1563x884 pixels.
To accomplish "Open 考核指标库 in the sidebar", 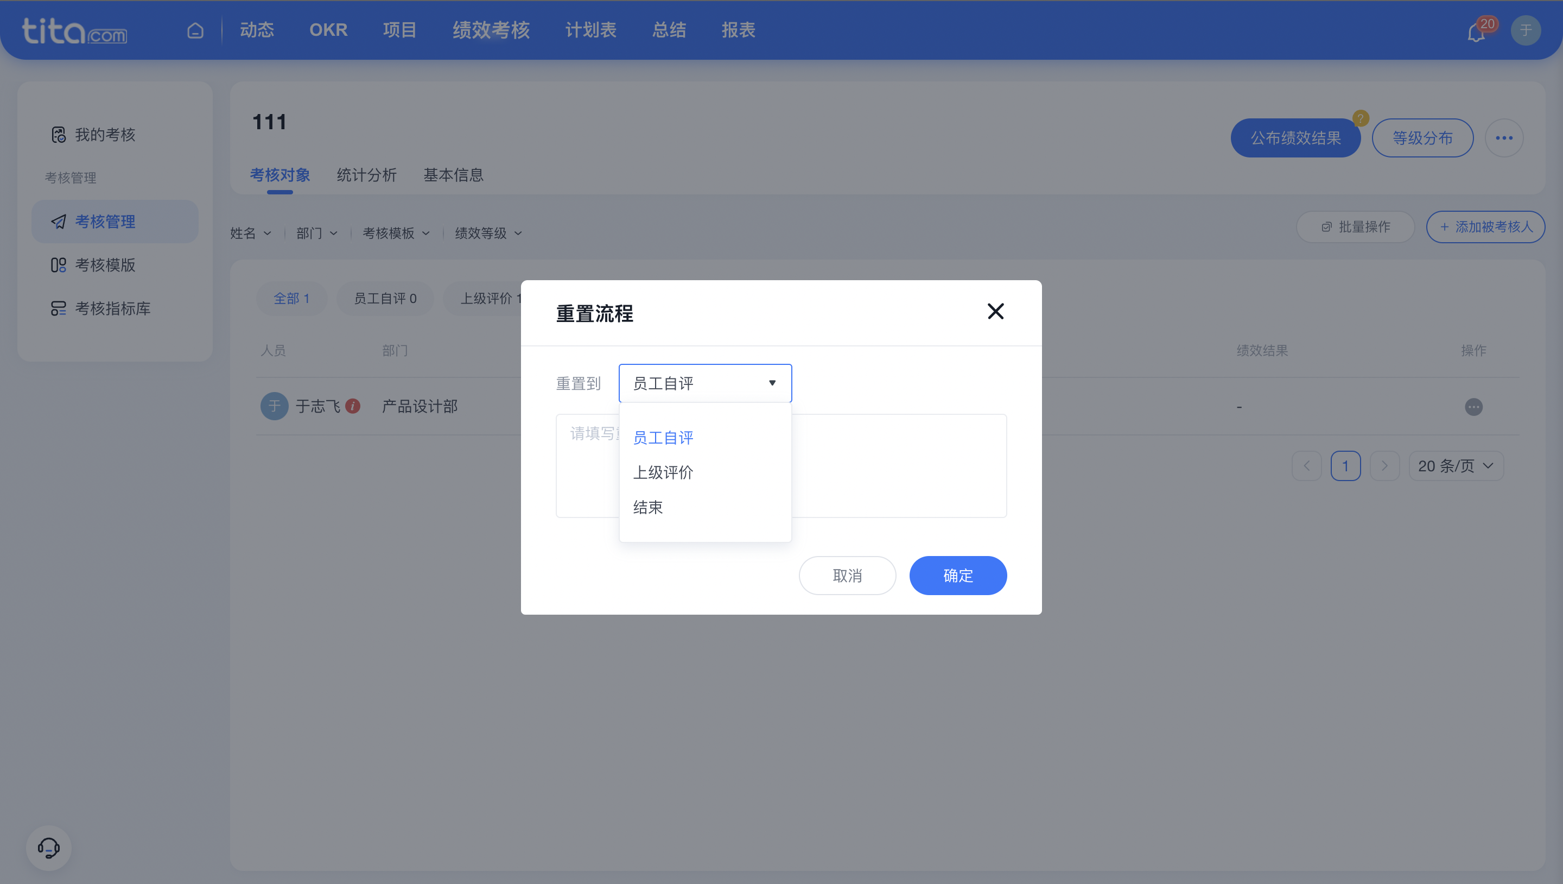I will coord(115,308).
